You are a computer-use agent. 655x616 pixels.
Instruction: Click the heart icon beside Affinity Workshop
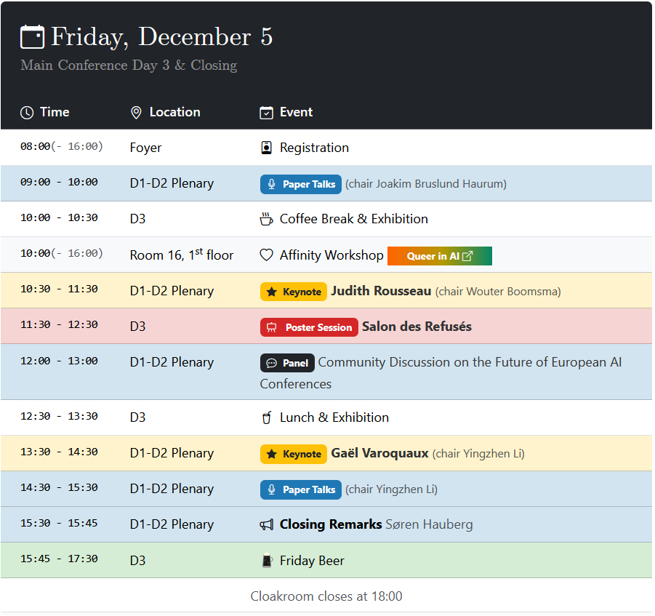267,255
